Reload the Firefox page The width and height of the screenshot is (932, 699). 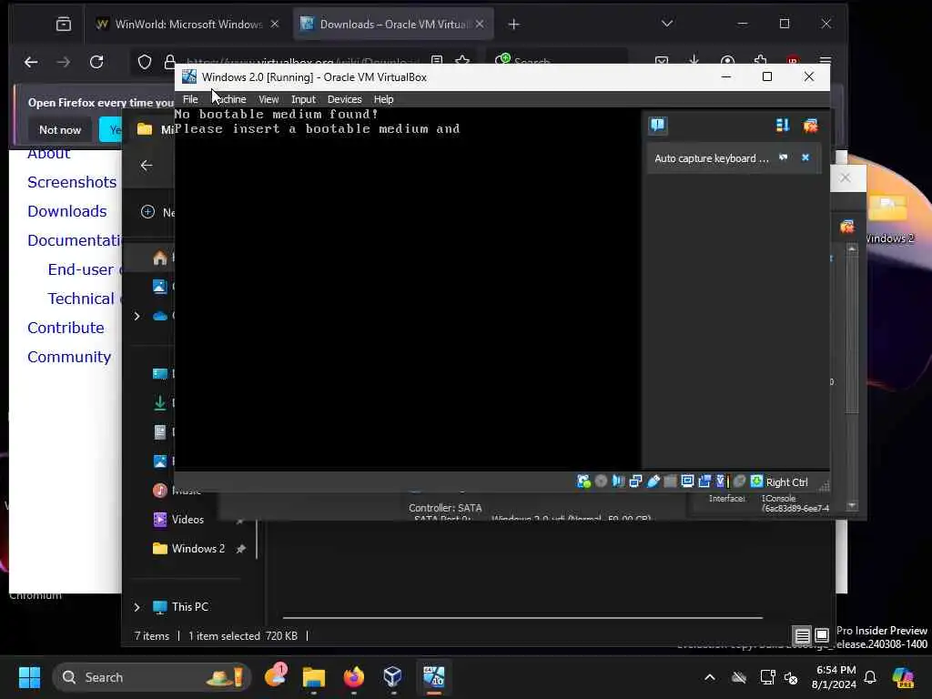coord(96,62)
